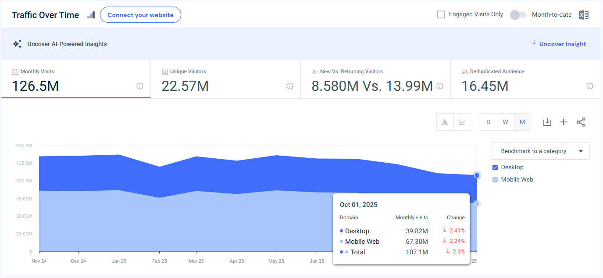Uncheck the Mobile Web series checkbox
The width and height of the screenshot is (603, 278).
495,179
